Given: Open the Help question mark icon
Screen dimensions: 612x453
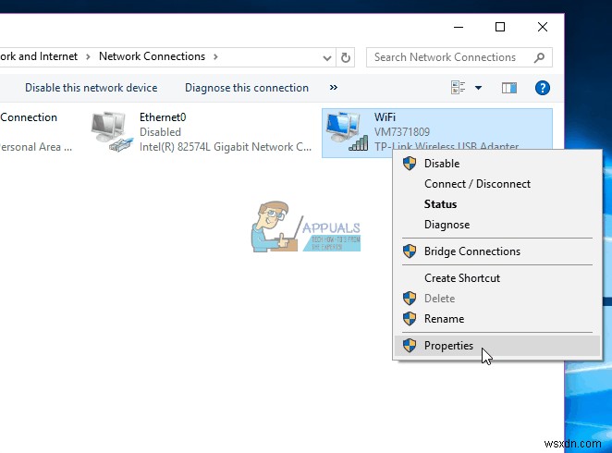Looking at the screenshot, I should pyautogui.click(x=542, y=88).
